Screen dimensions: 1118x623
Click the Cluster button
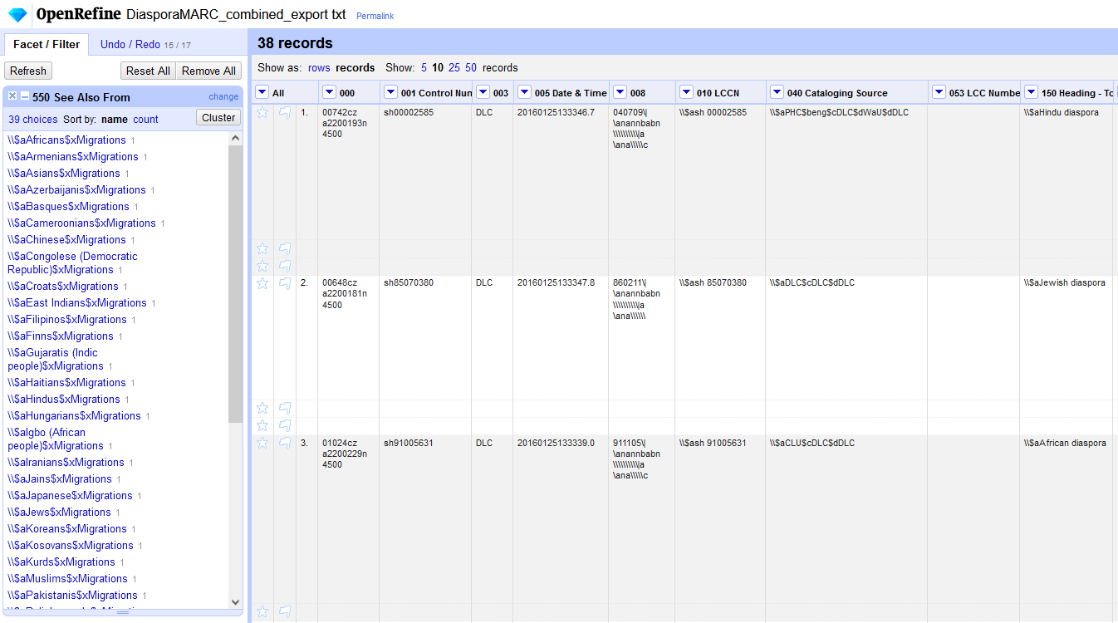pyautogui.click(x=218, y=118)
